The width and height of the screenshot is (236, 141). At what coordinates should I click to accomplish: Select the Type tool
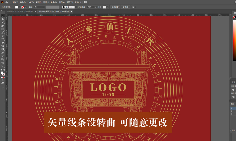pyautogui.click(x=3, y=36)
